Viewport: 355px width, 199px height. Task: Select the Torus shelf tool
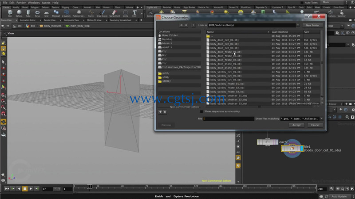point(37,13)
